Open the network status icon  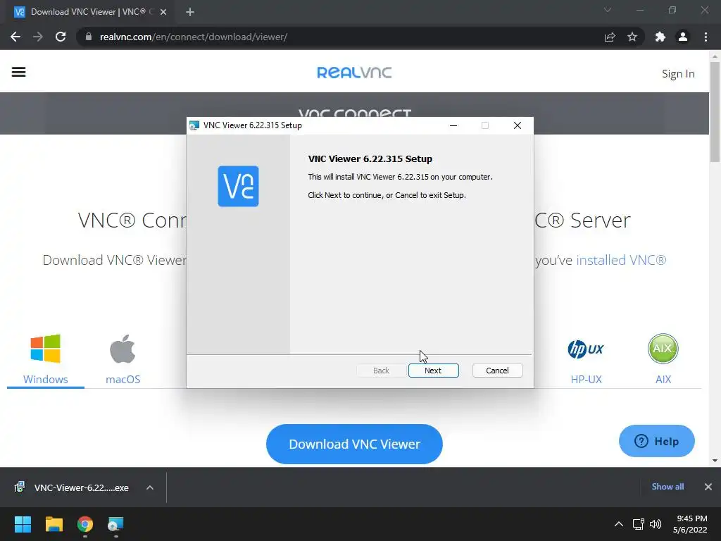pyautogui.click(x=638, y=524)
